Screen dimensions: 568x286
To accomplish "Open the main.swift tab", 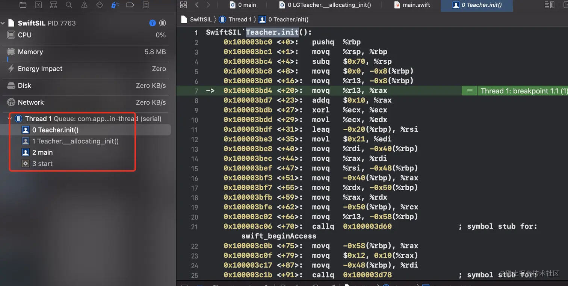I will (412, 5).
